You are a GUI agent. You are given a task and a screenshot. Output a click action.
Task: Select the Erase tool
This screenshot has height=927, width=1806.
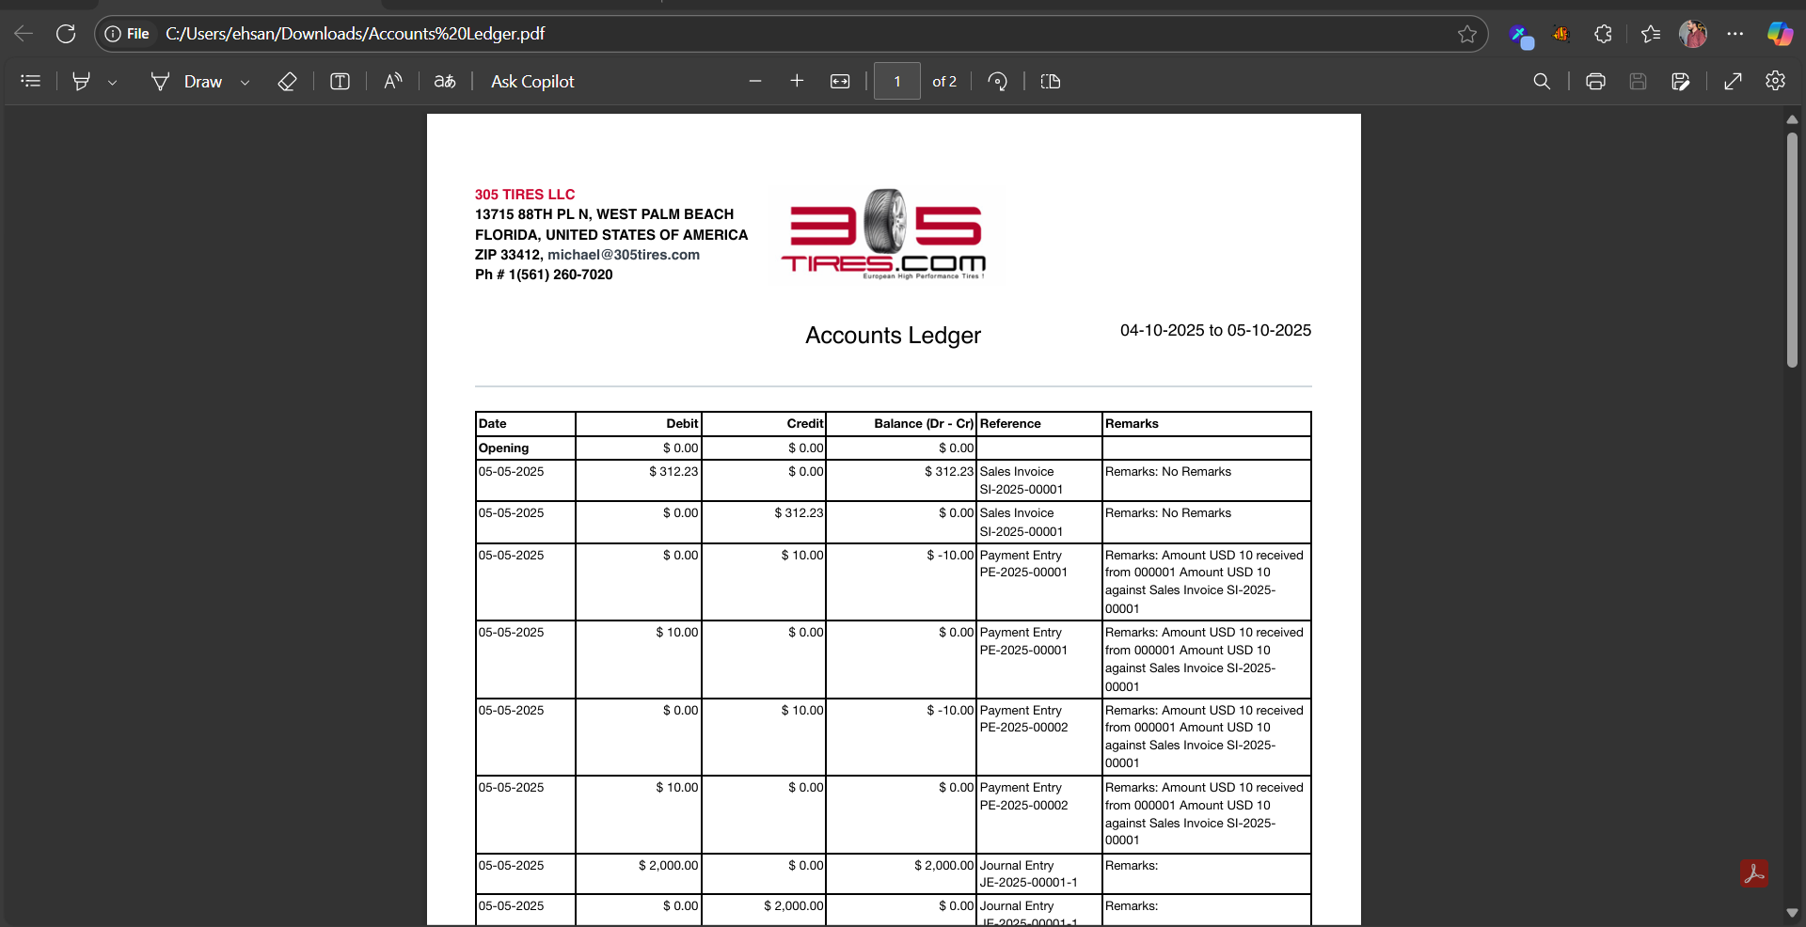[x=287, y=82]
